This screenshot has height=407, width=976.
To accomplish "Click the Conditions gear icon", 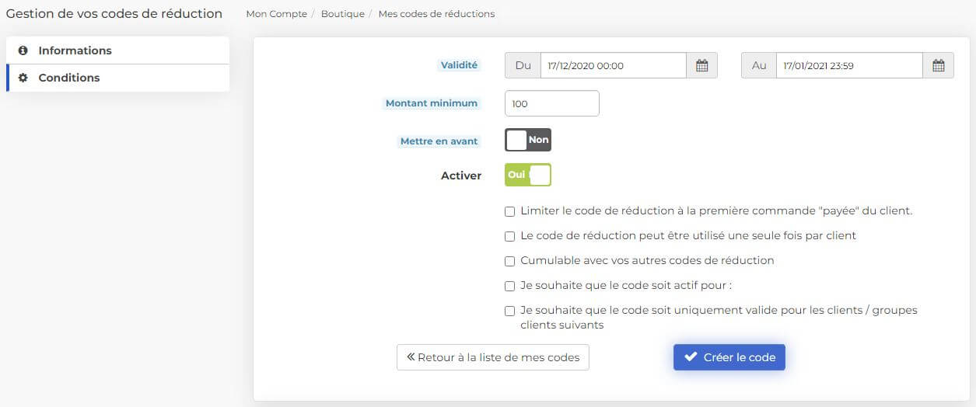I will (x=23, y=78).
